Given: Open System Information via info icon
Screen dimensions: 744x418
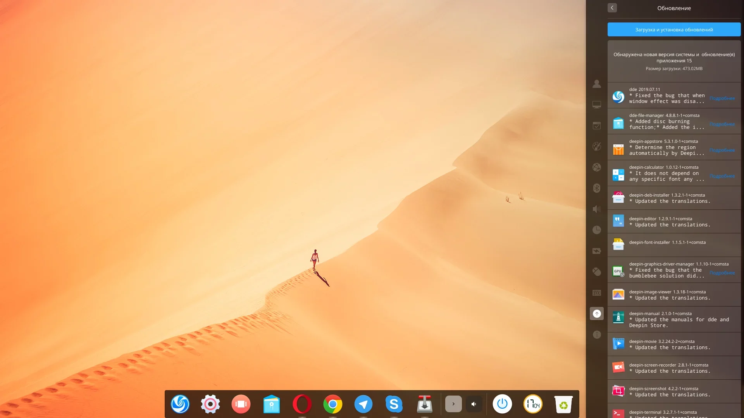Looking at the screenshot, I should [x=597, y=334].
